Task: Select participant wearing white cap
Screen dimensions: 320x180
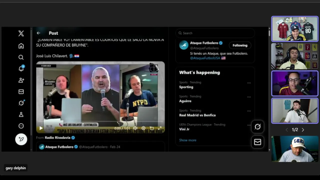Action: [x=295, y=149]
